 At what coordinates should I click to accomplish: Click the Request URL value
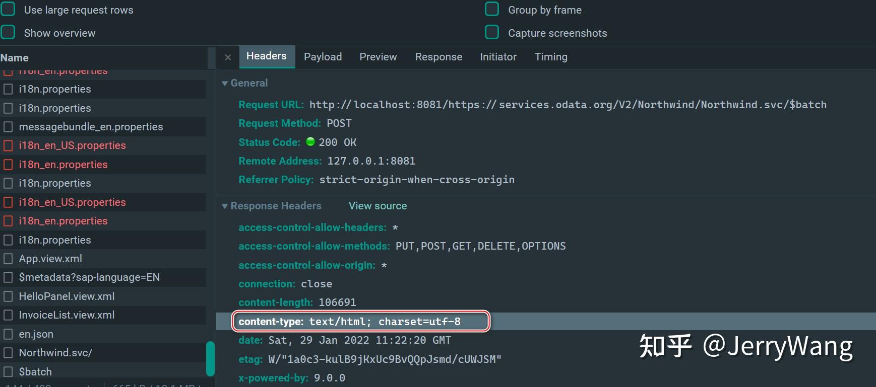[568, 105]
